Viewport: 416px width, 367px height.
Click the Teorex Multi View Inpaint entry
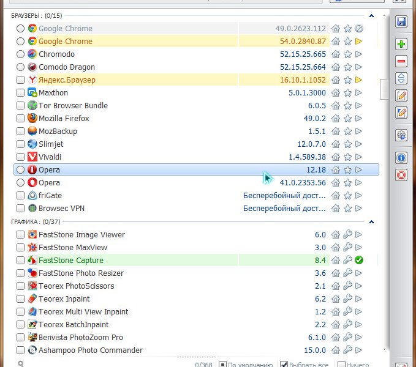83,312
